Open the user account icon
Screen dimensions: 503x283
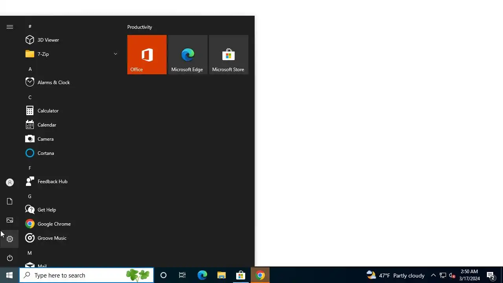pos(10,182)
